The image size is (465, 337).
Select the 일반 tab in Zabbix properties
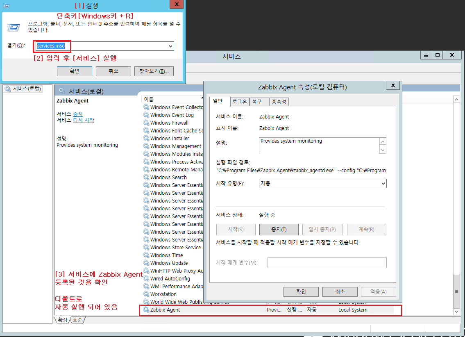coord(219,101)
